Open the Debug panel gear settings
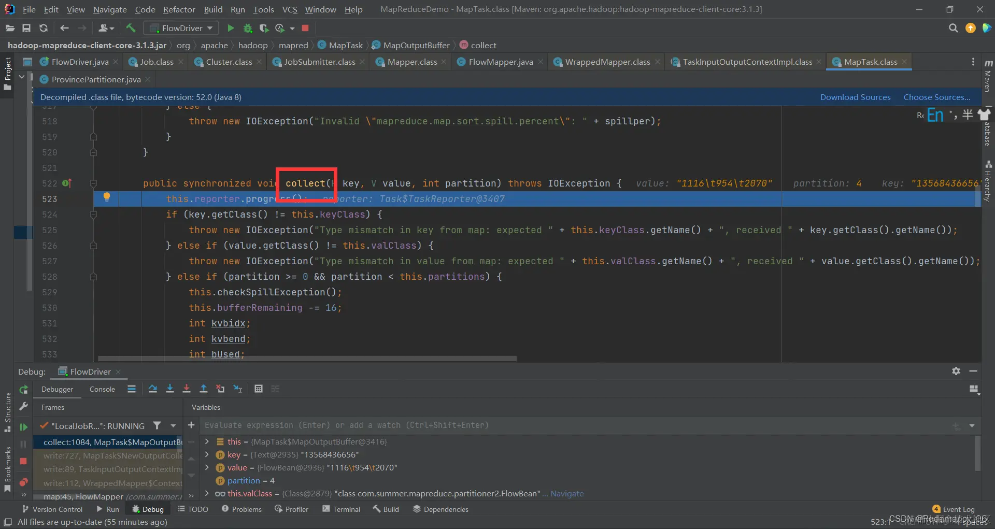This screenshot has height=529, width=995. pyautogui.click(x=956, y=371)
